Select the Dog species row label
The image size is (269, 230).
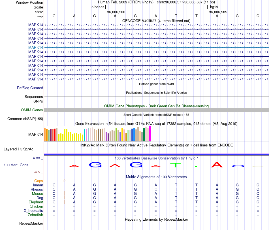[40, 198]
